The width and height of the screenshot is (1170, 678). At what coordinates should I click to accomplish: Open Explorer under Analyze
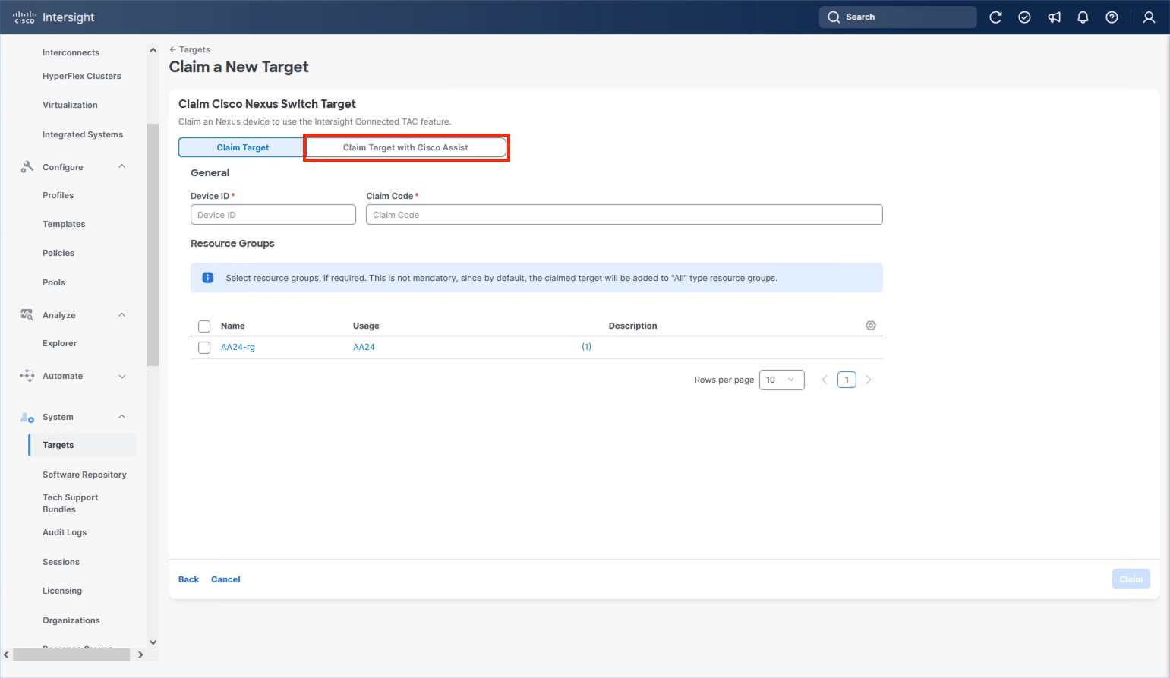(x=60, y=344)
